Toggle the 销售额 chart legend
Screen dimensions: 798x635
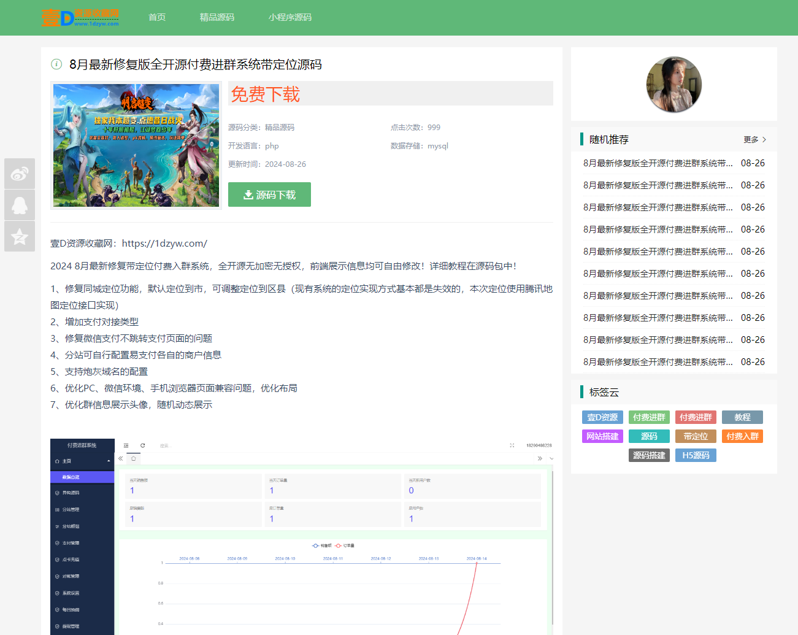pos(322,546)
